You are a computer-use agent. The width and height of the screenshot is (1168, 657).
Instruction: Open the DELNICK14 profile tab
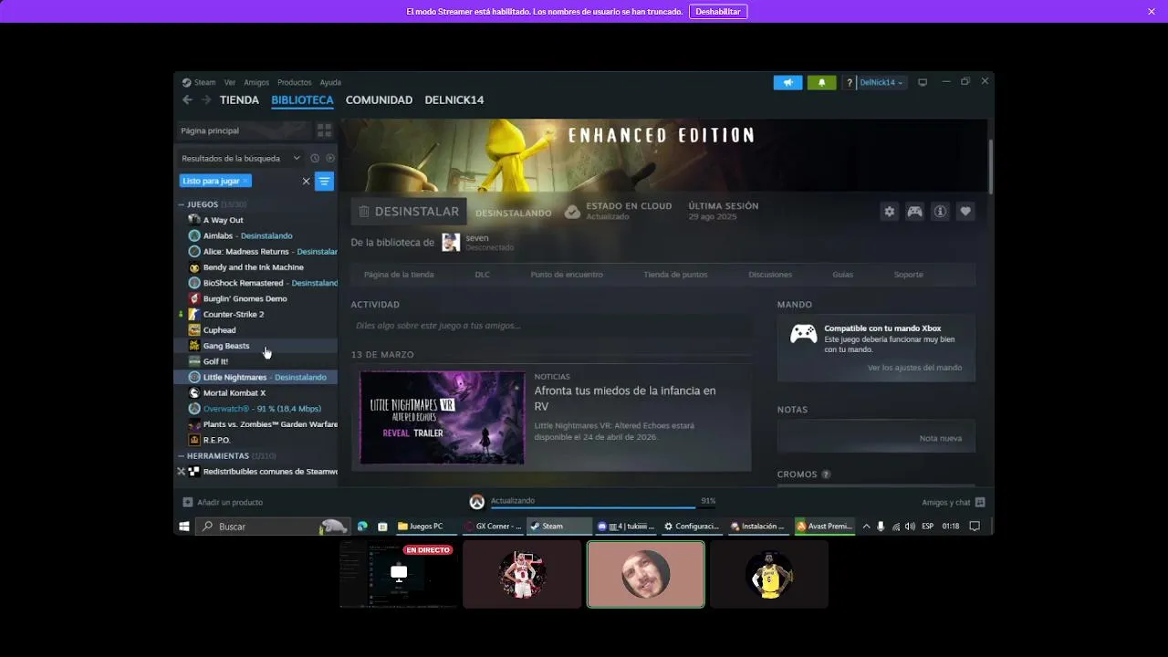(454, 100)
